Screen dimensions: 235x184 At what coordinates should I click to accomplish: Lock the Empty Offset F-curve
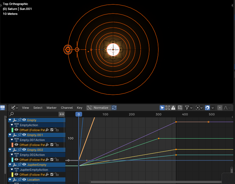click(x=57, y=130)
